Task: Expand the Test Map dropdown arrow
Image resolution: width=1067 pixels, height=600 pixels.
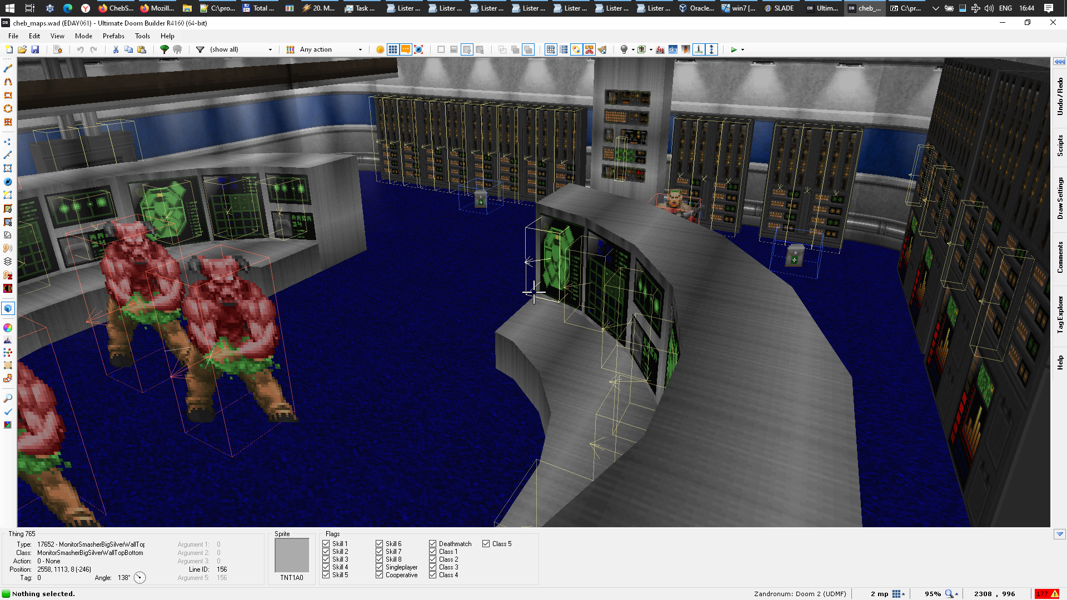Action: coord(742,49)
